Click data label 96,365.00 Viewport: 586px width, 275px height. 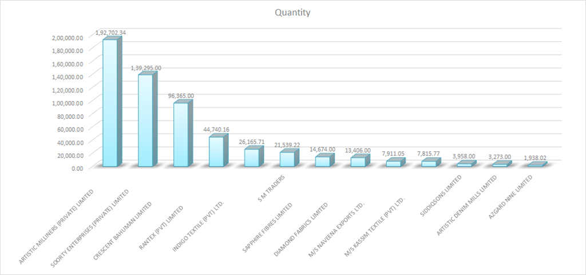click(x=181, y=96)
